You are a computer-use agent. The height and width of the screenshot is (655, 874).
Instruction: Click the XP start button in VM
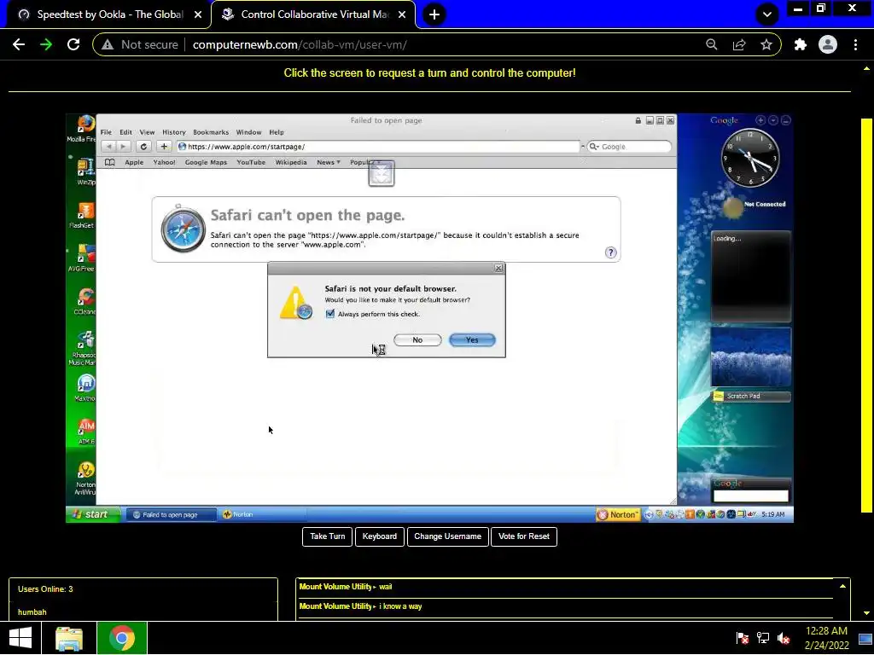click(x=93, y=514)
